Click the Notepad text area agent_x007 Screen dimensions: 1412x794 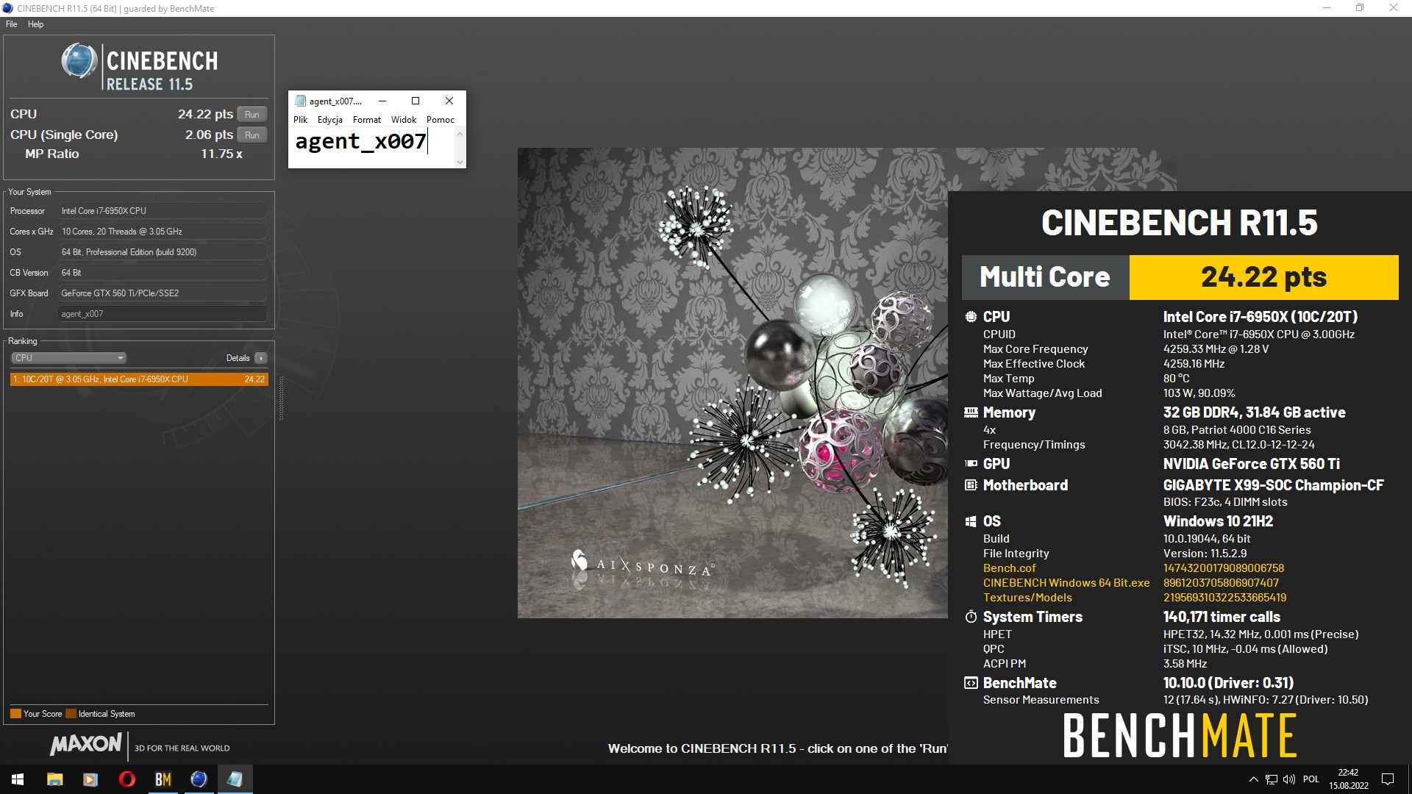(371, 147)
